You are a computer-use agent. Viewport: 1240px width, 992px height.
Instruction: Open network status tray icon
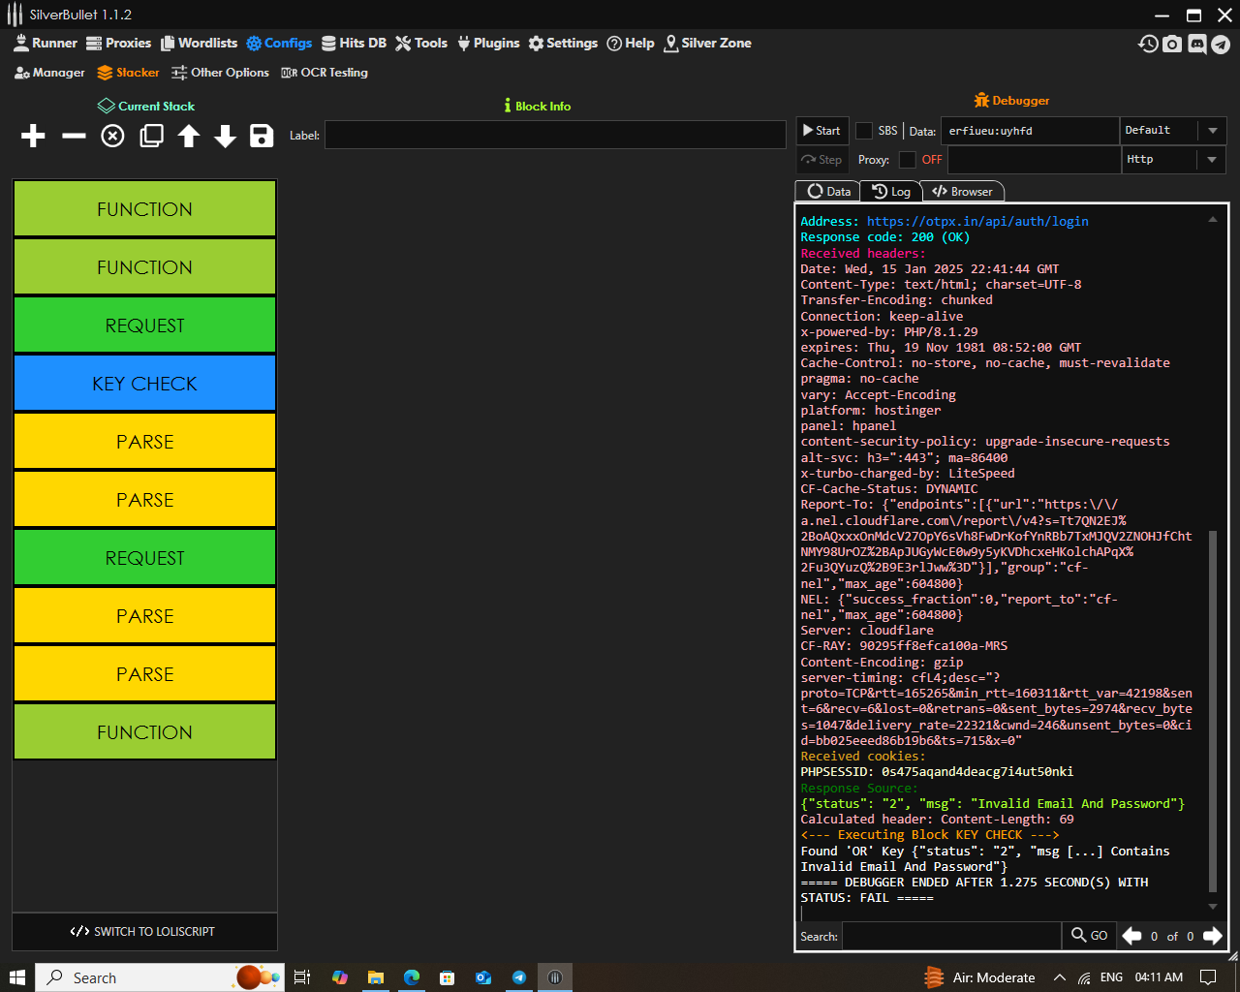click(x=1084, y=977)
